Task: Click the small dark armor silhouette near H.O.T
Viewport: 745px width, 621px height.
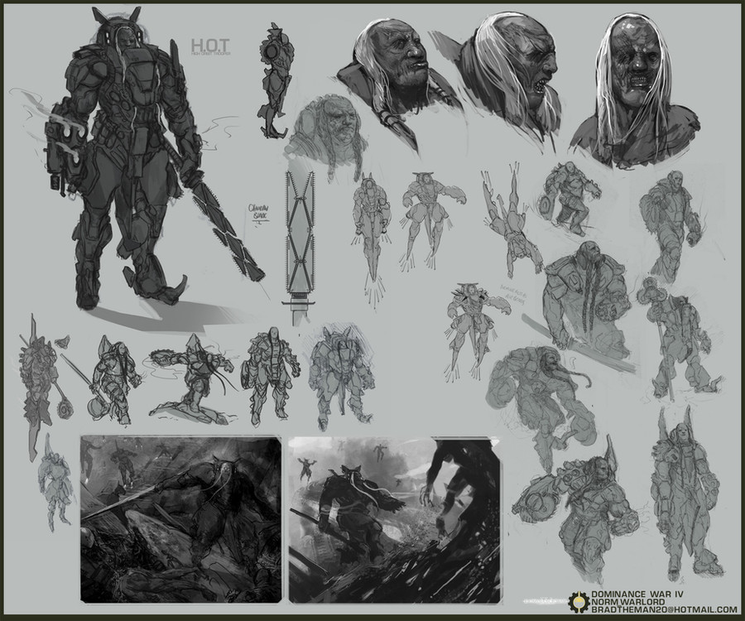Action: pyautogui.click(x=275, y=81)
